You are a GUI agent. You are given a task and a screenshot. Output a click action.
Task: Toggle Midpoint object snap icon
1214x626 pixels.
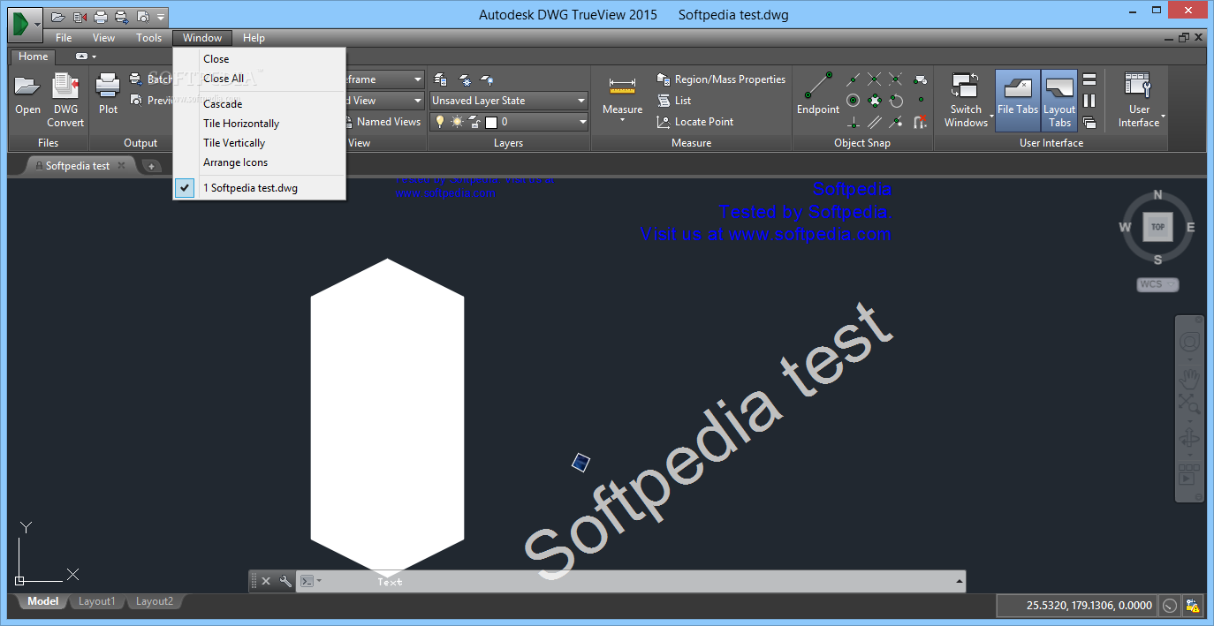pyautogui.click(x=853, y=79)
